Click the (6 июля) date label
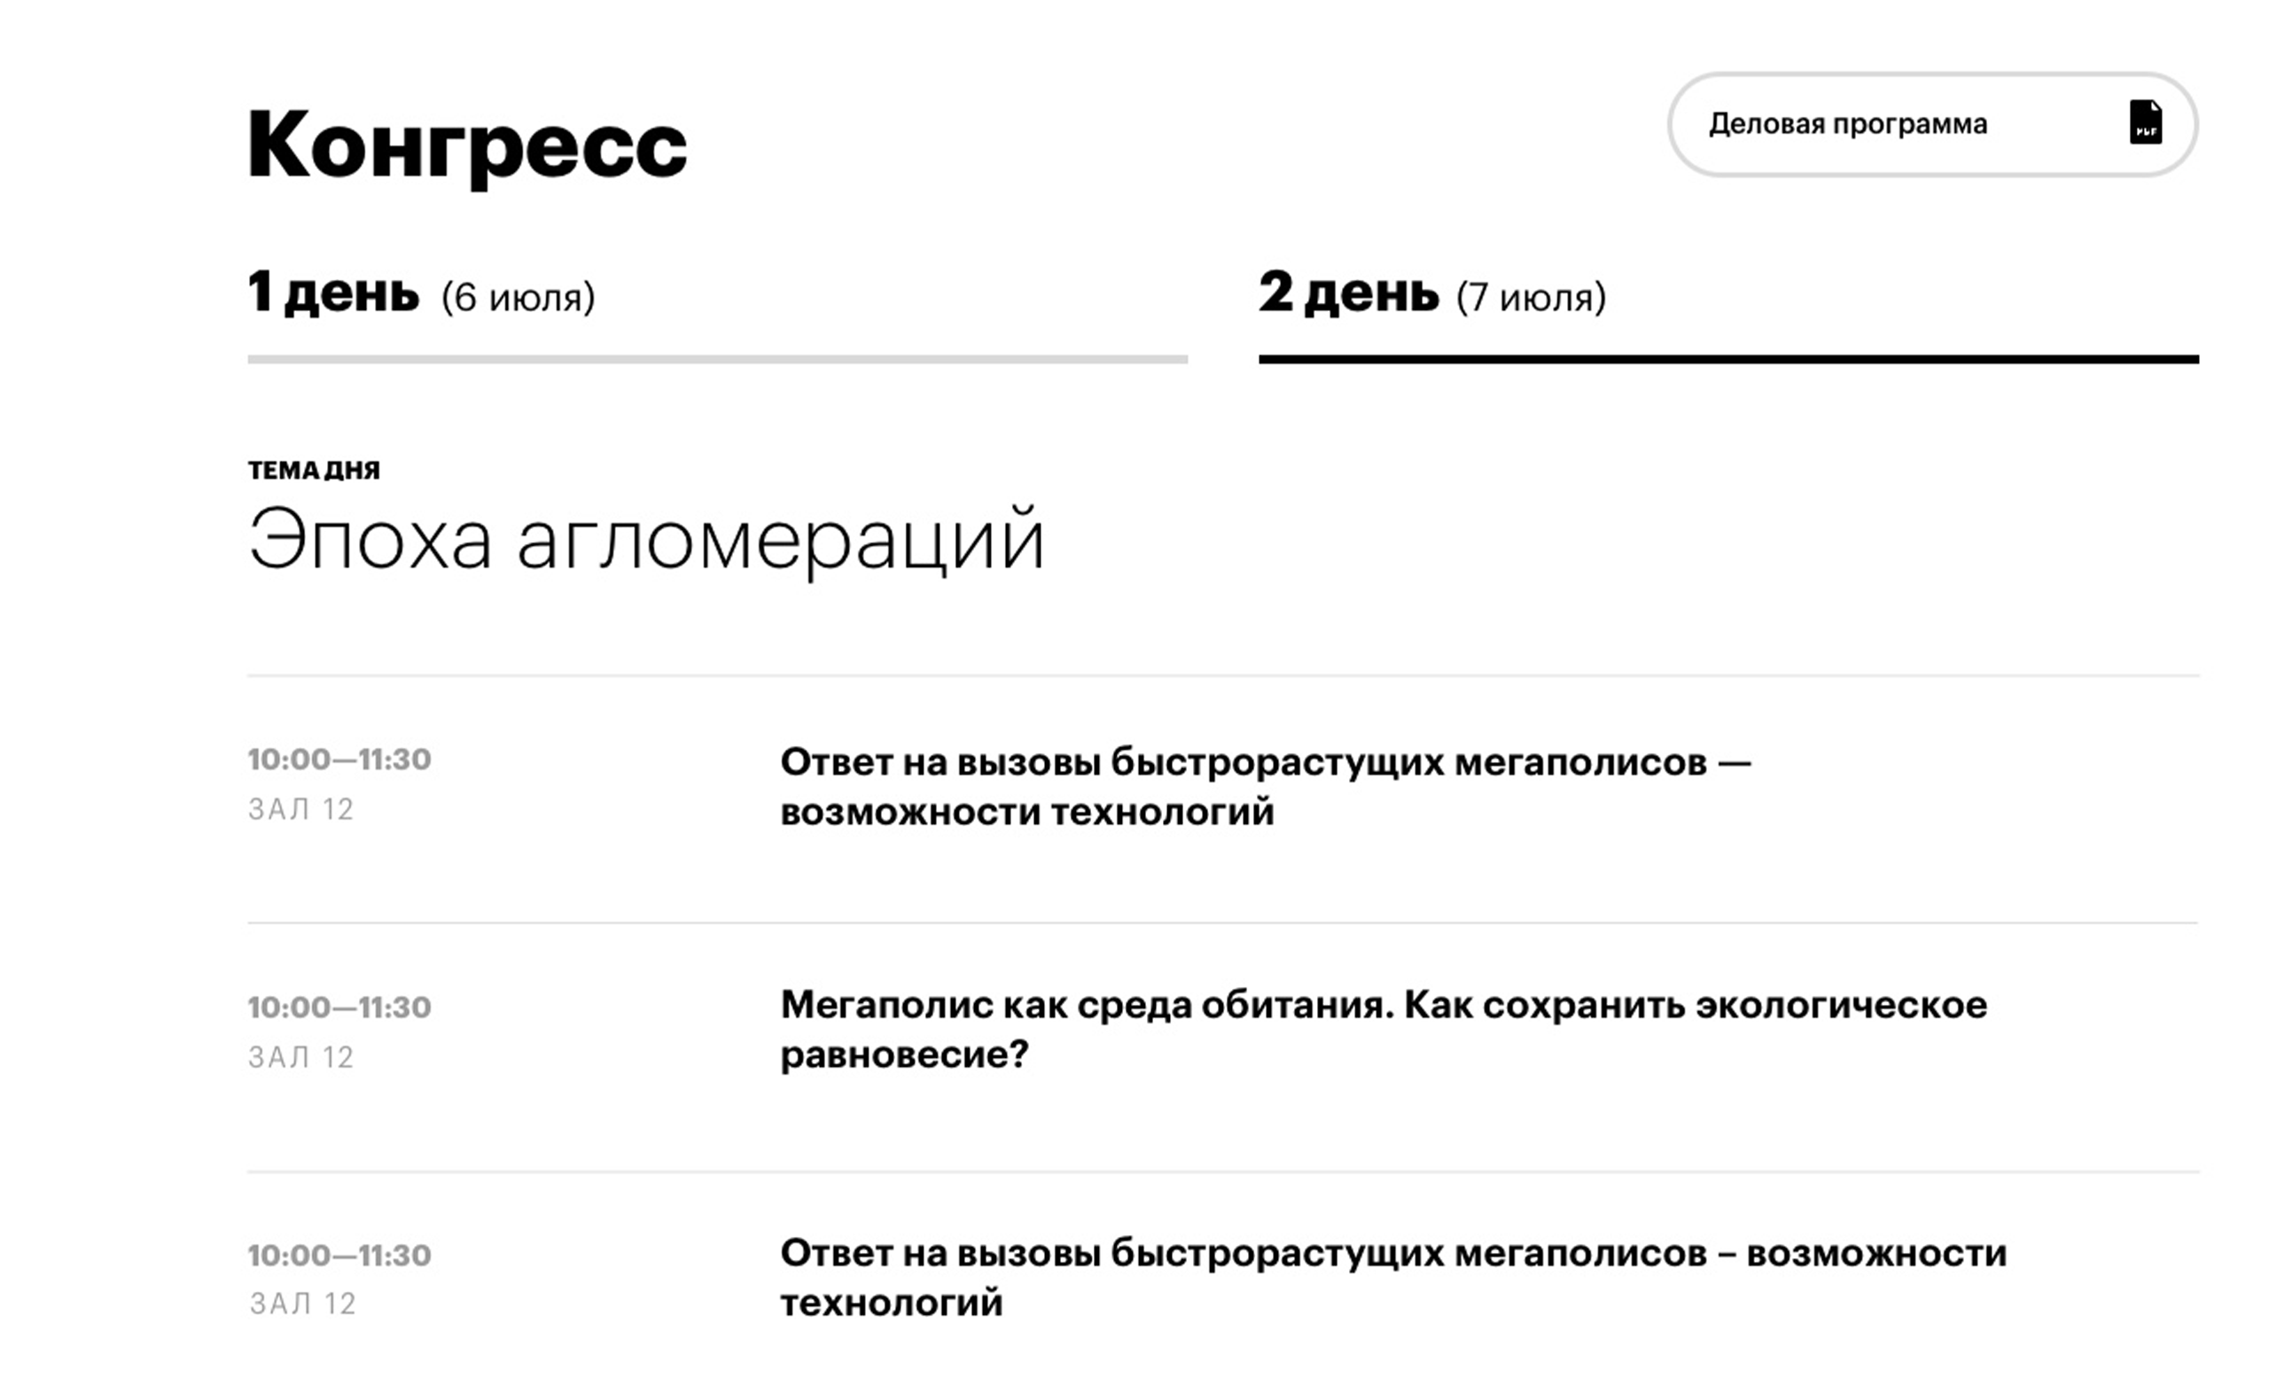 (518, 297)
